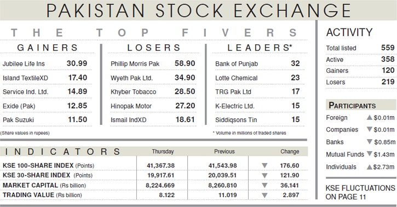Click the Pakistan Stock Exchange title banner
This screenshot has width=397, height=207.
point(198,10)
